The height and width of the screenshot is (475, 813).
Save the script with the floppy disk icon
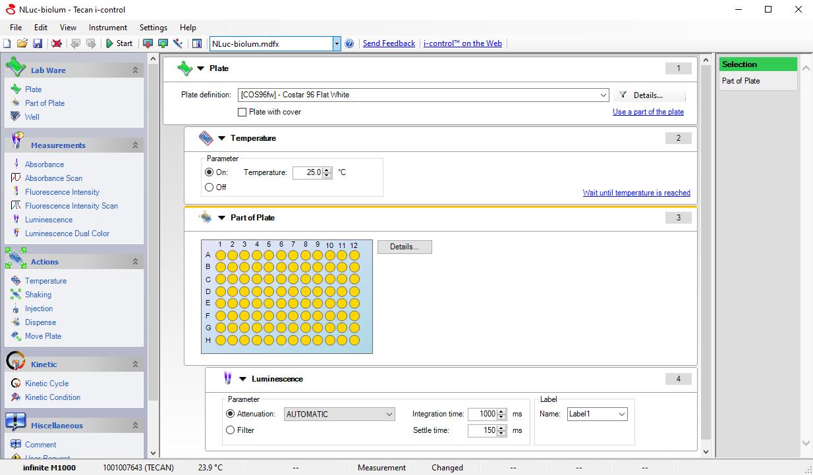click(x=38, y=43)
